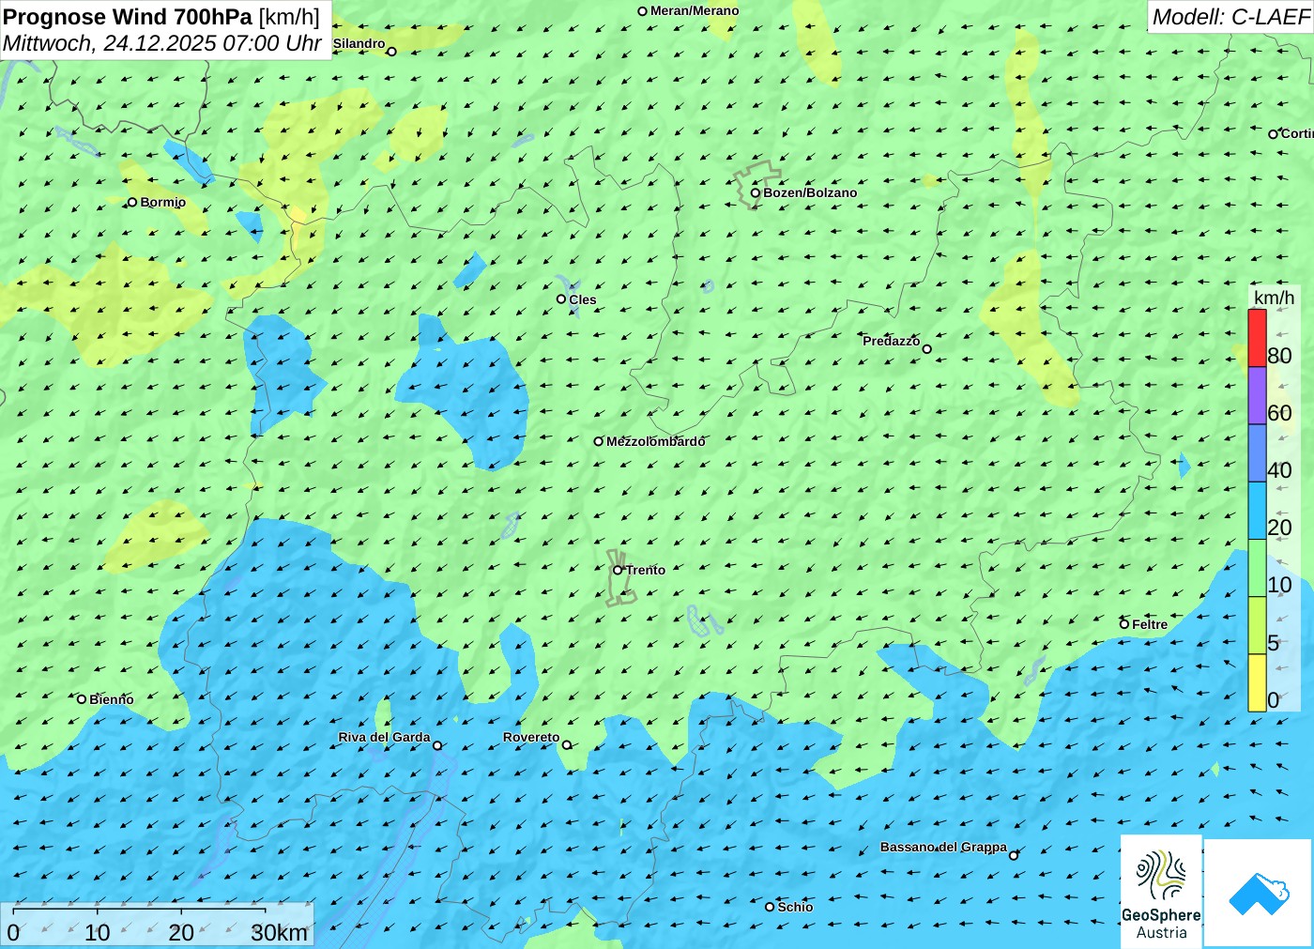Click the '40' legend value
This screenshot has height=949, width=1314.
click(x=1279, y=470)
